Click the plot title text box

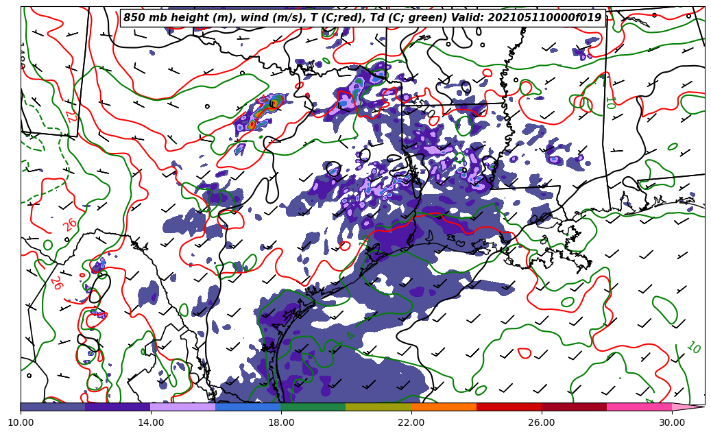coord(363,18)
